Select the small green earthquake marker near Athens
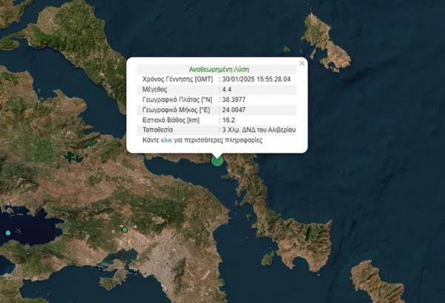The width and height of the screenshot is (445, 303). pyautogui.click(x=125, y=229)
